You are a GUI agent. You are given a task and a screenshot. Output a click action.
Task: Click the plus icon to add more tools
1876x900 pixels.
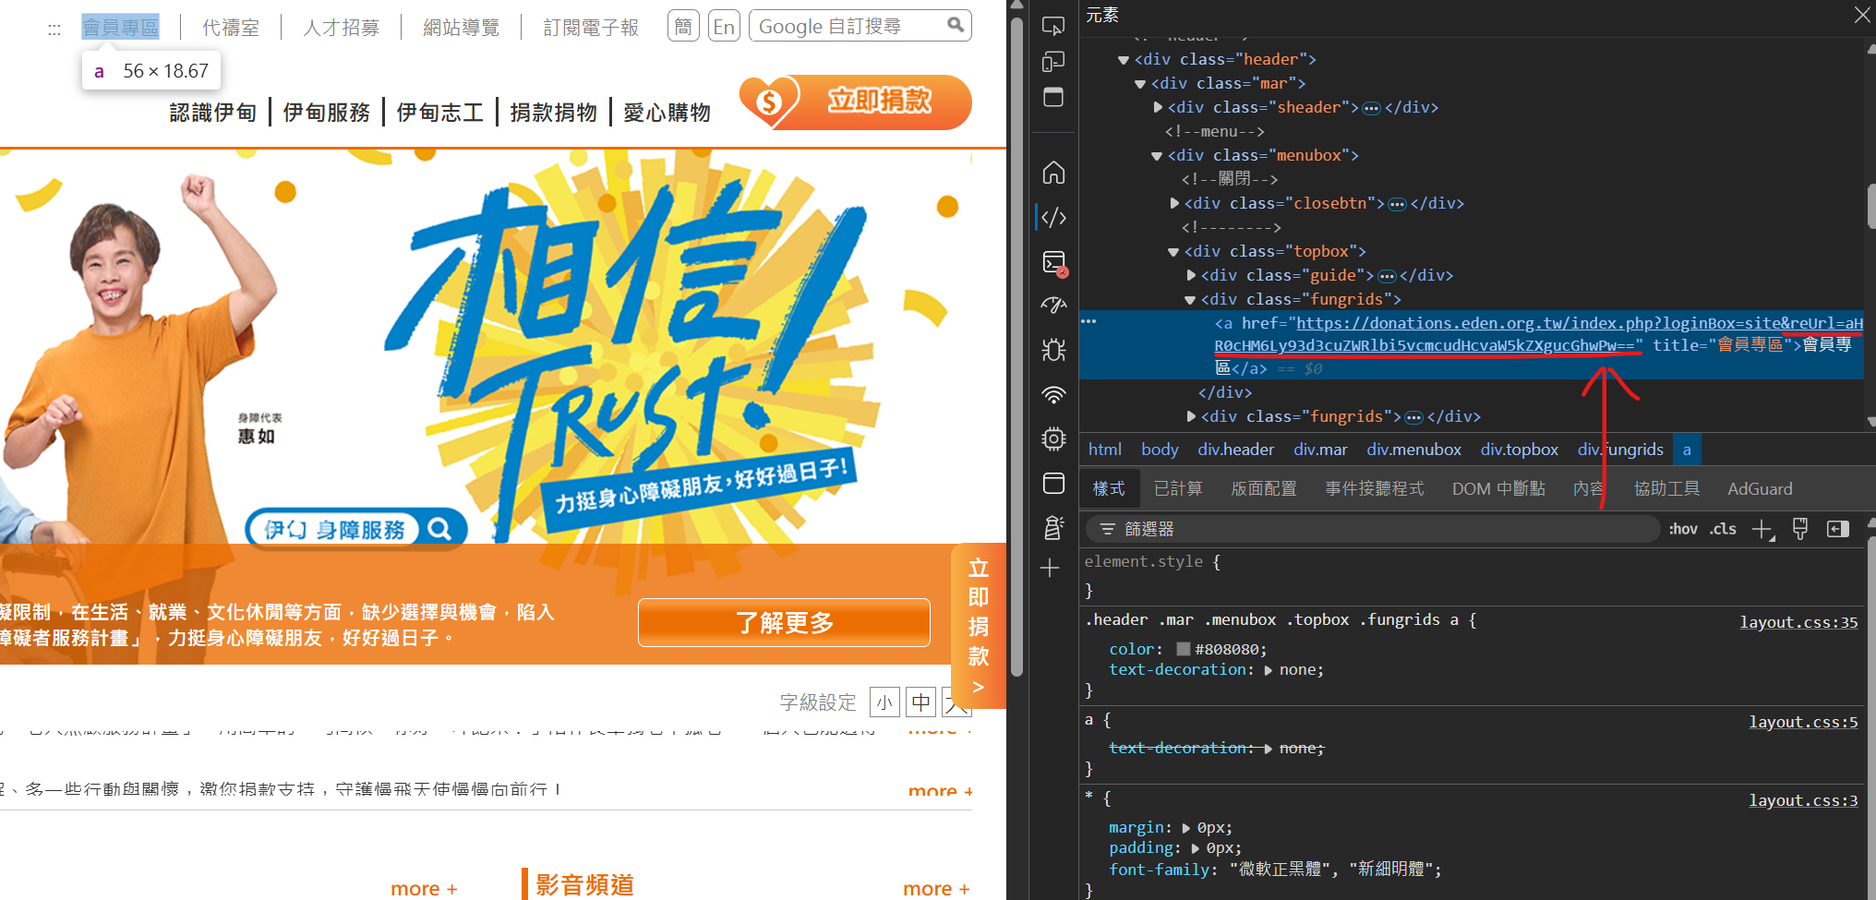point(1050,568)
